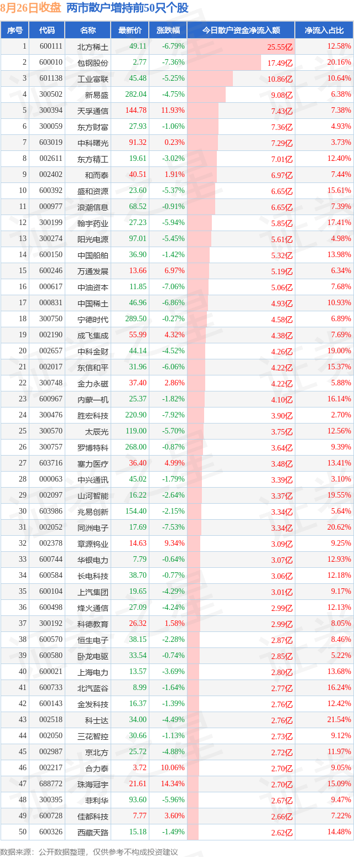Select stock name 东方精工
This screenshot has height=857, width=354.
click(x=93, y=159)
